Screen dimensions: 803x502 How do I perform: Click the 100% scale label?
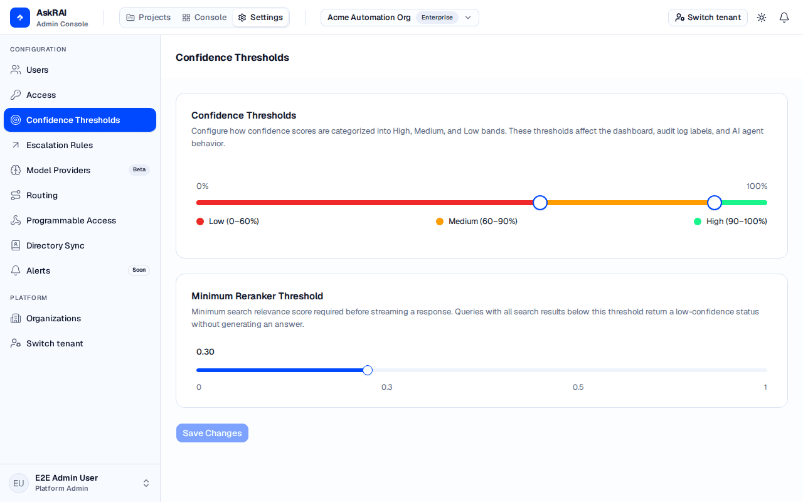pyautogui.click(x=757, y=186)
